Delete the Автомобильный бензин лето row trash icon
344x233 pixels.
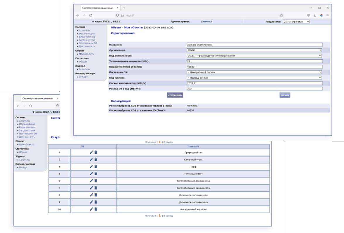tap(96, 188)
